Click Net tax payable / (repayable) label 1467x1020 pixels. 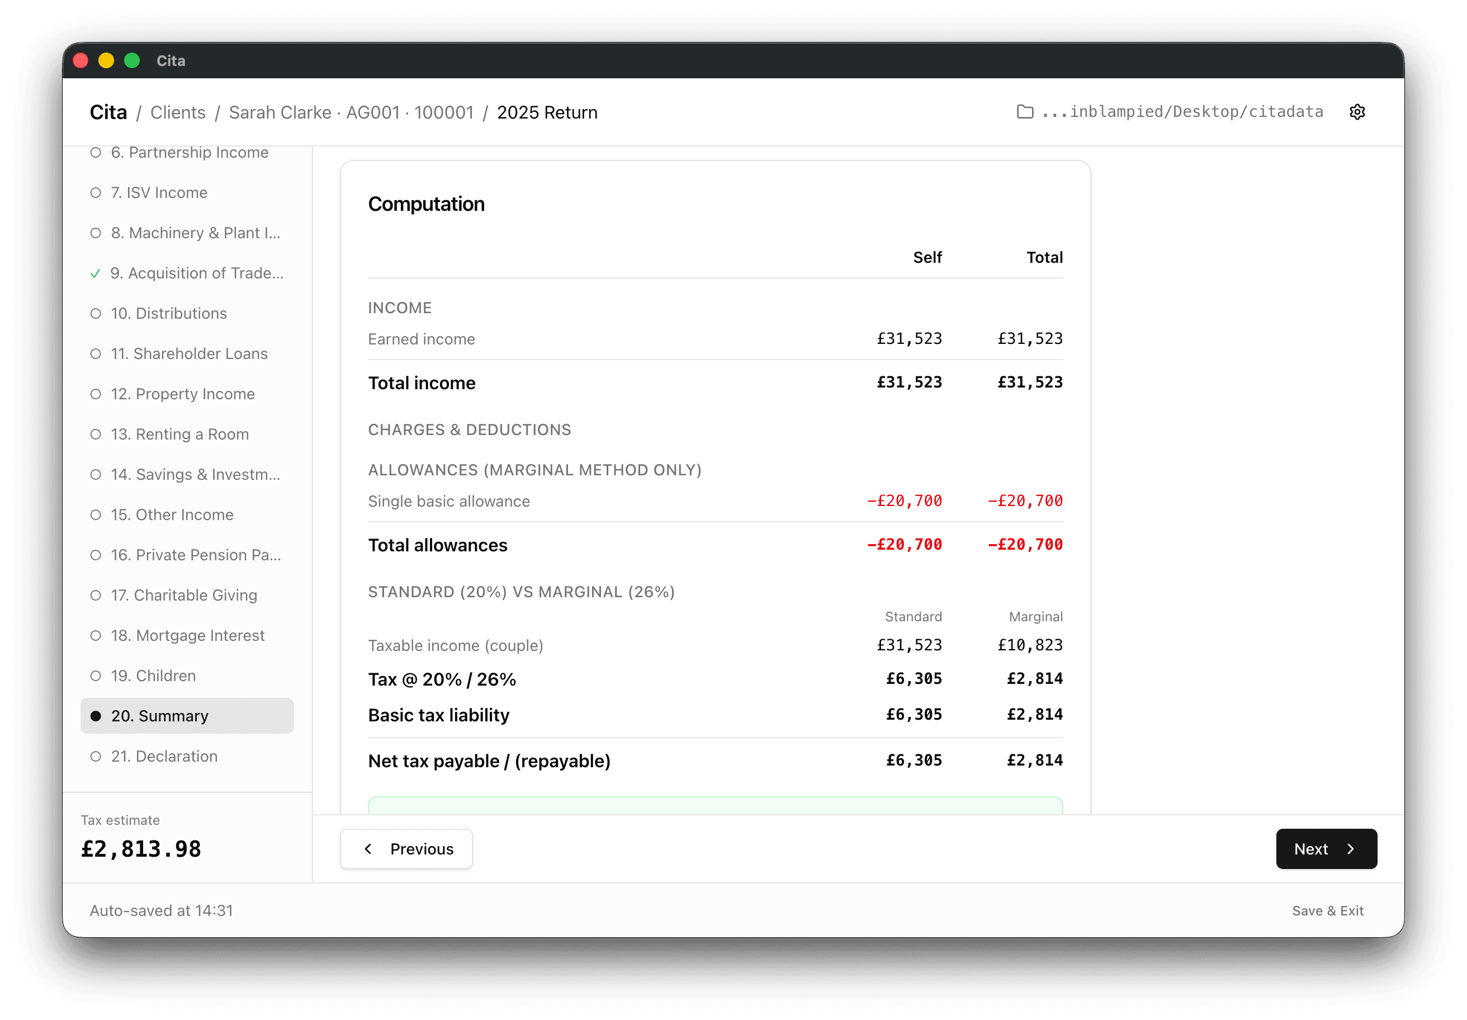point(489,761)
